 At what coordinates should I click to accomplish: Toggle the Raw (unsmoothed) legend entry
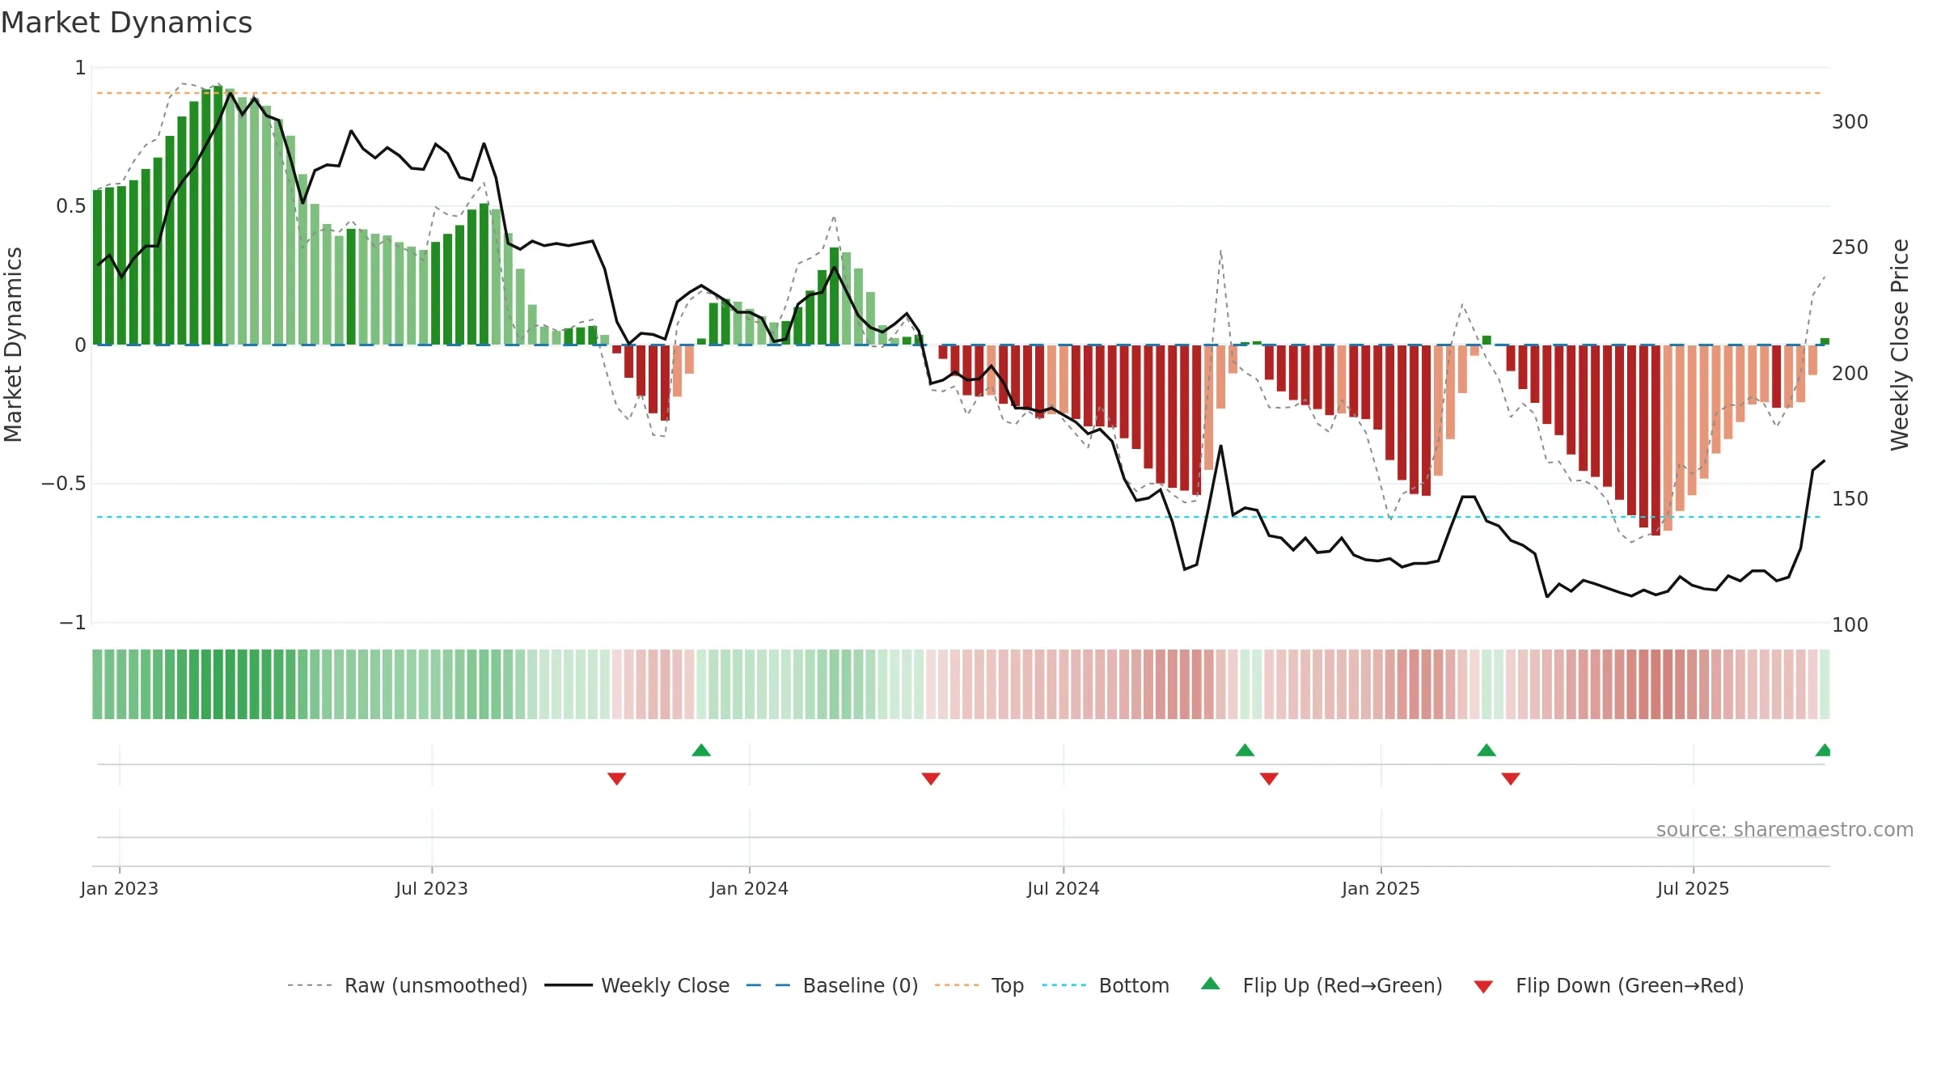[x=408, y=985]
